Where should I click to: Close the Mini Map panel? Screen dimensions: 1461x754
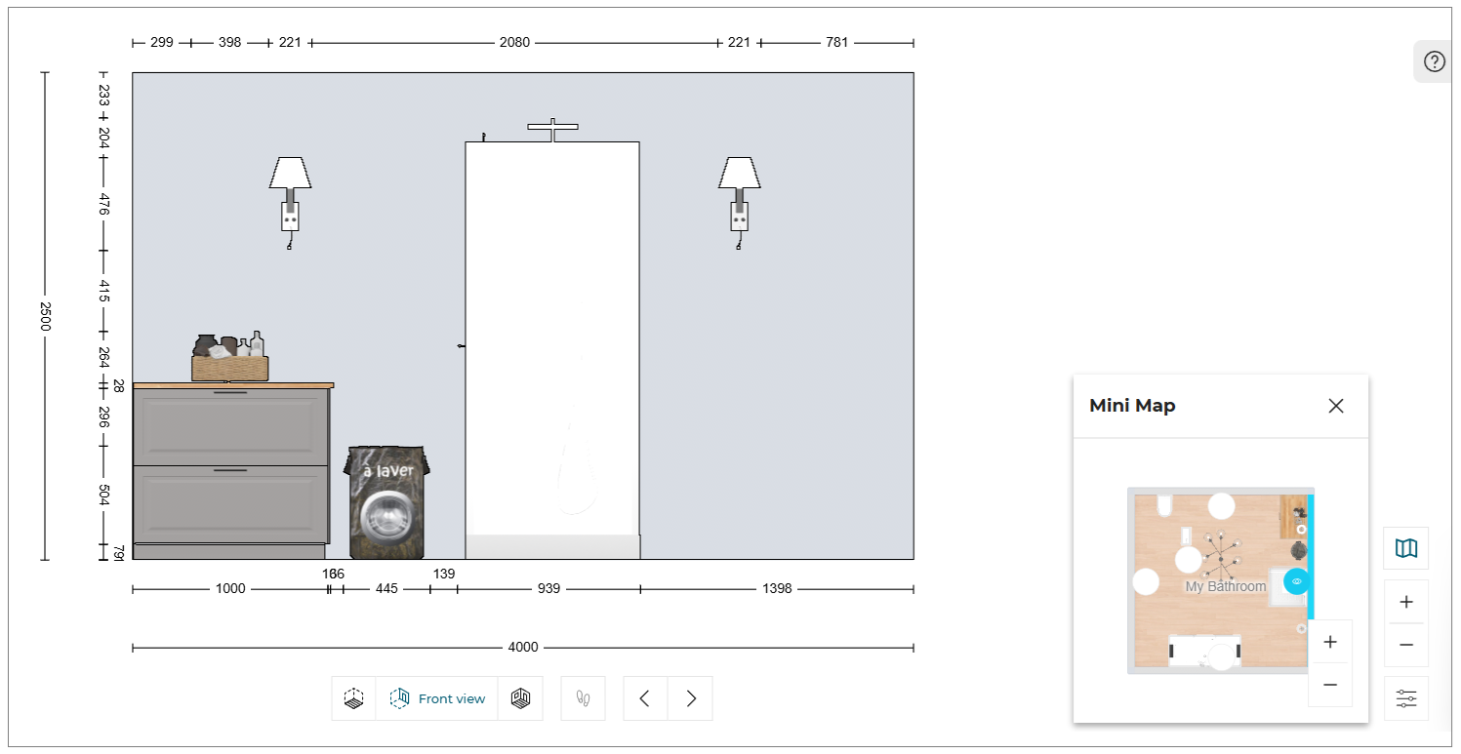coord(1336,406)
